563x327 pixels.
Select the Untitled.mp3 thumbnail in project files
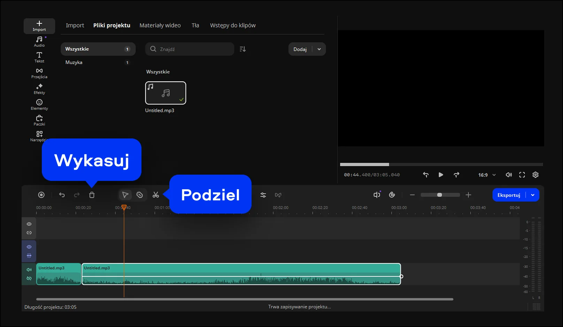click(165, 93)
